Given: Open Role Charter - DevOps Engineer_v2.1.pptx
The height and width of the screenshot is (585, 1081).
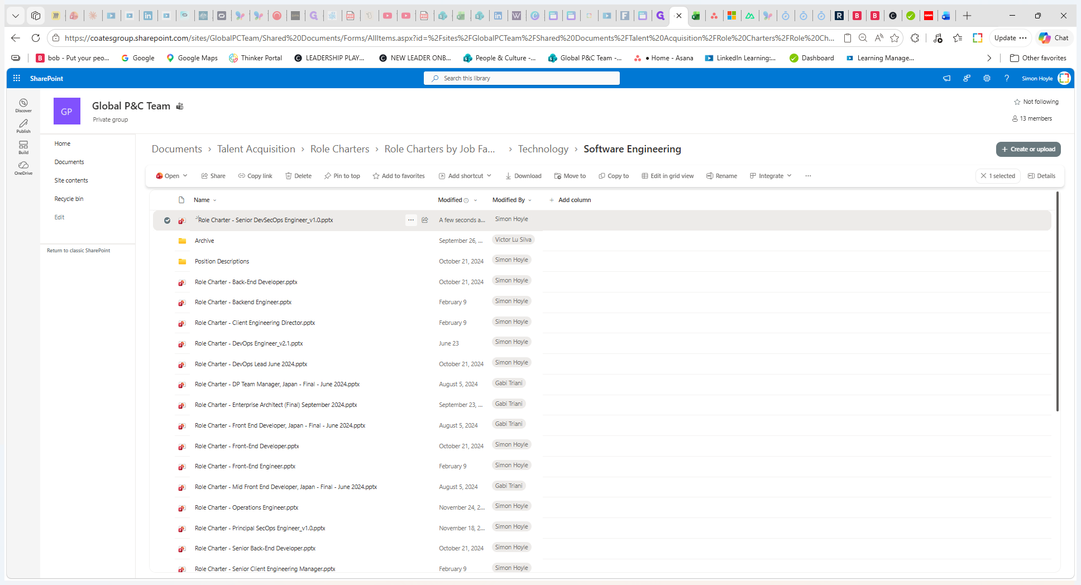Looking at the screenshot, I should pos(248,343).
